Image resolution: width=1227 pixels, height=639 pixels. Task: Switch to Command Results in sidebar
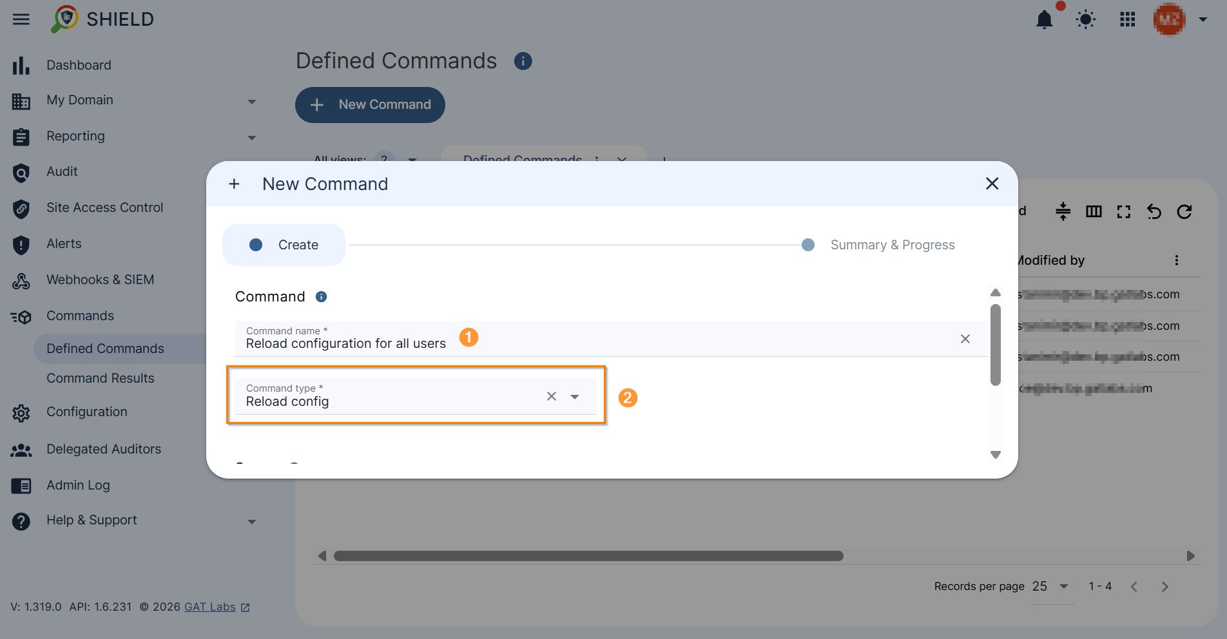coord(100,378)
